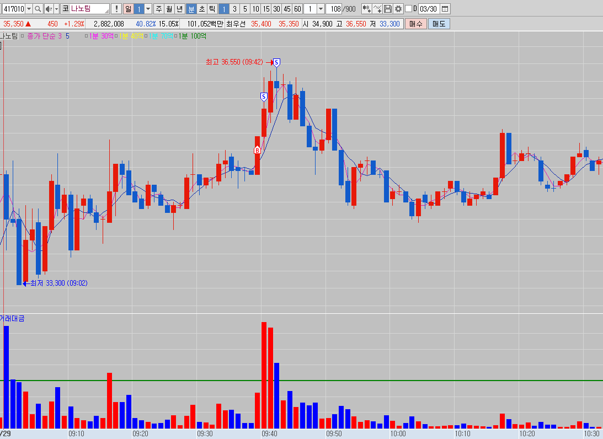Click the speaker sound icon
This screenshot has width=603, height=439.
coord(49,9)
